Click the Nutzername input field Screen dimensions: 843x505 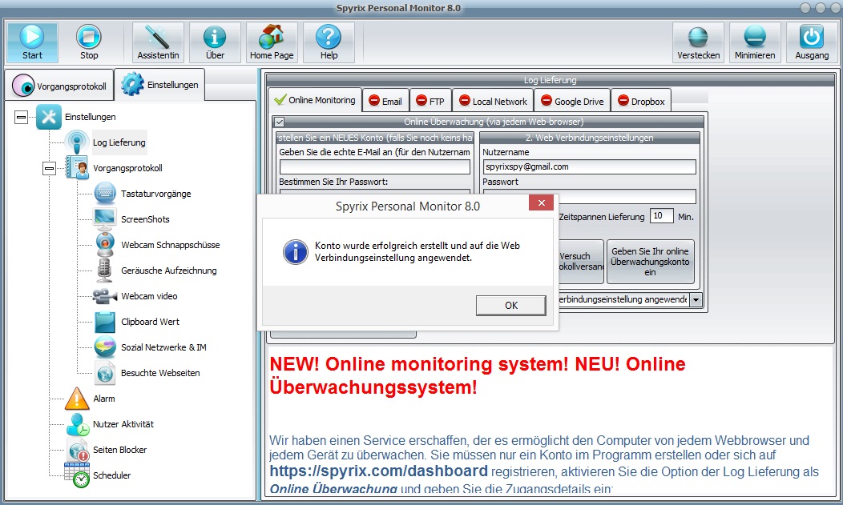(589, 167)
